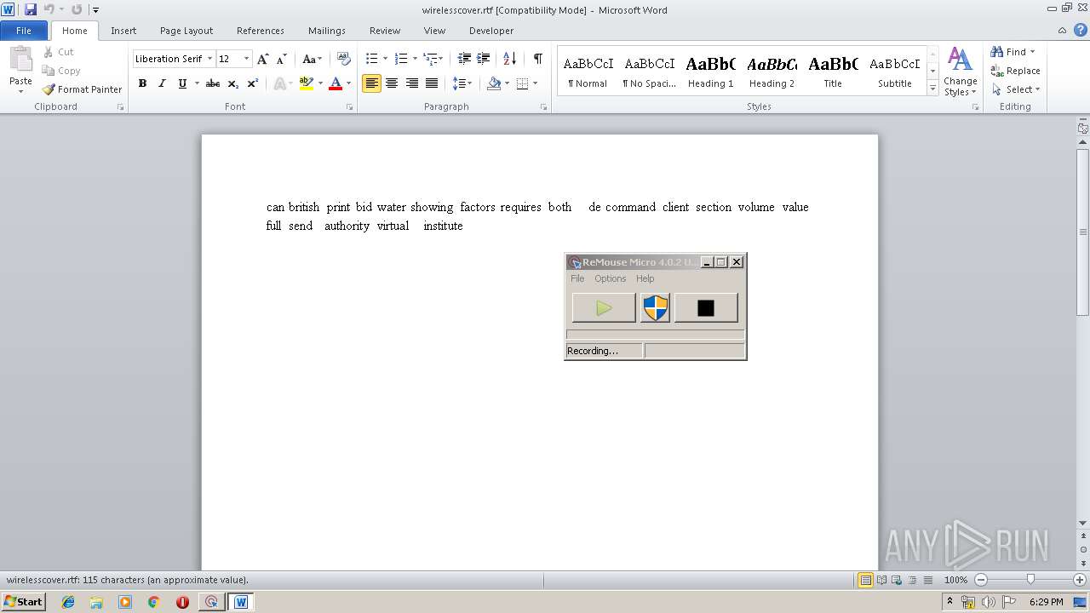Toggle Superscript formatting
Screen dimensions: 1090x613
click(253, 83)
